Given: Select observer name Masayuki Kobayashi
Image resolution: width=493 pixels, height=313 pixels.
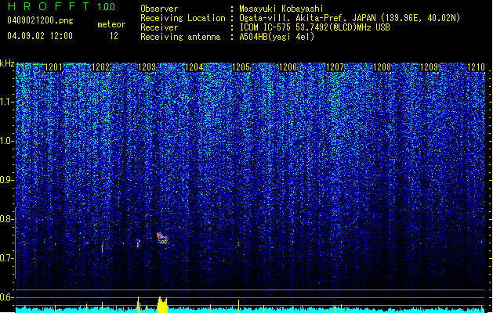Looking at the screenshot, I should (x=281, y=9).
